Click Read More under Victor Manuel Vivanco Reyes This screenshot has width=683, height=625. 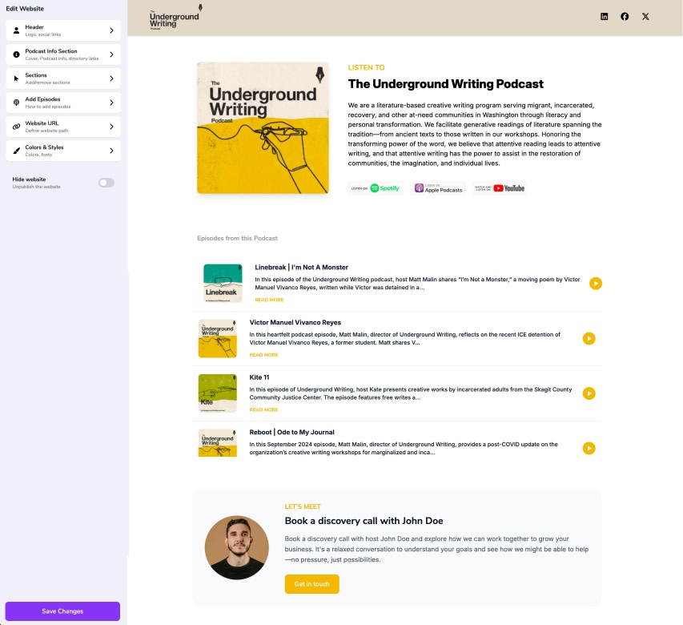point(263,355)
